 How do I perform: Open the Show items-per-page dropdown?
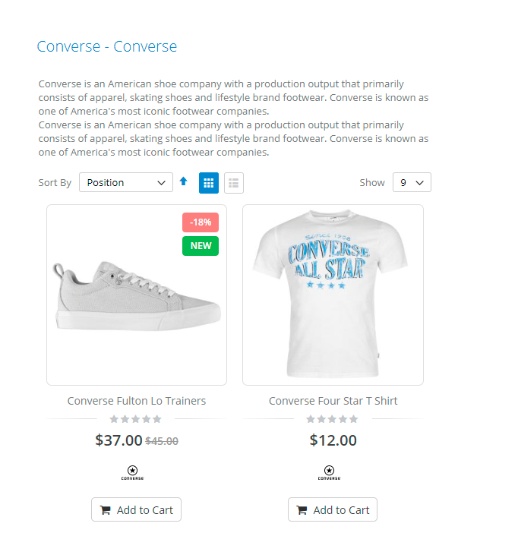click(x=412, y=183)
